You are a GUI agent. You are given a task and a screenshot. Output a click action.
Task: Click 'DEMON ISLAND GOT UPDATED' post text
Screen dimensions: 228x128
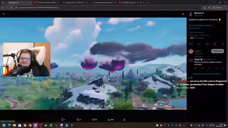(203, 20)
